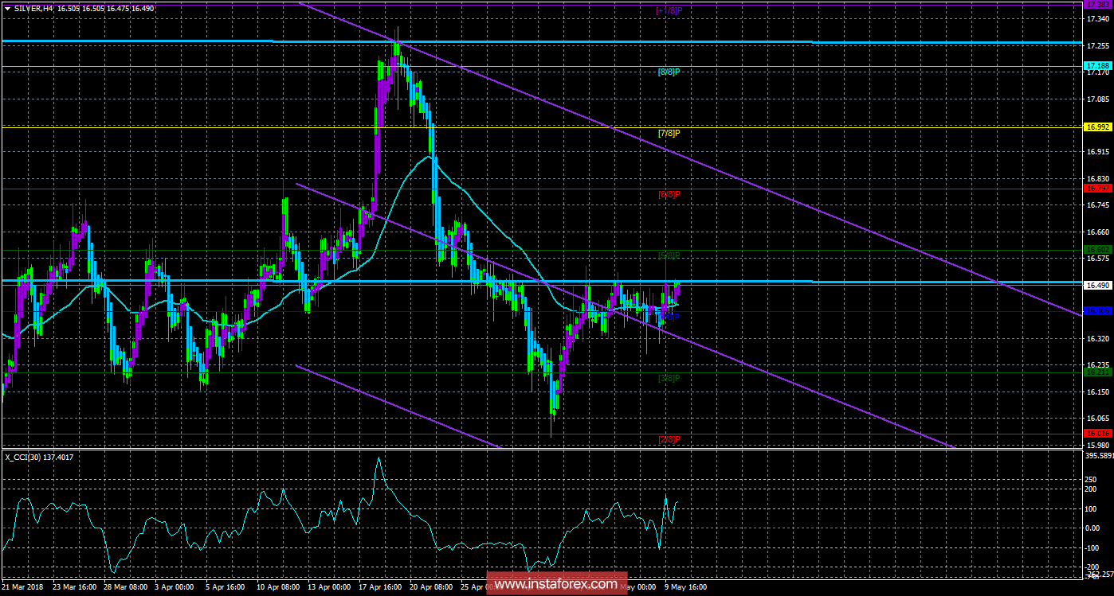
Task: Click the 16.745 price axis label
Action: [x=1096, y=205]
